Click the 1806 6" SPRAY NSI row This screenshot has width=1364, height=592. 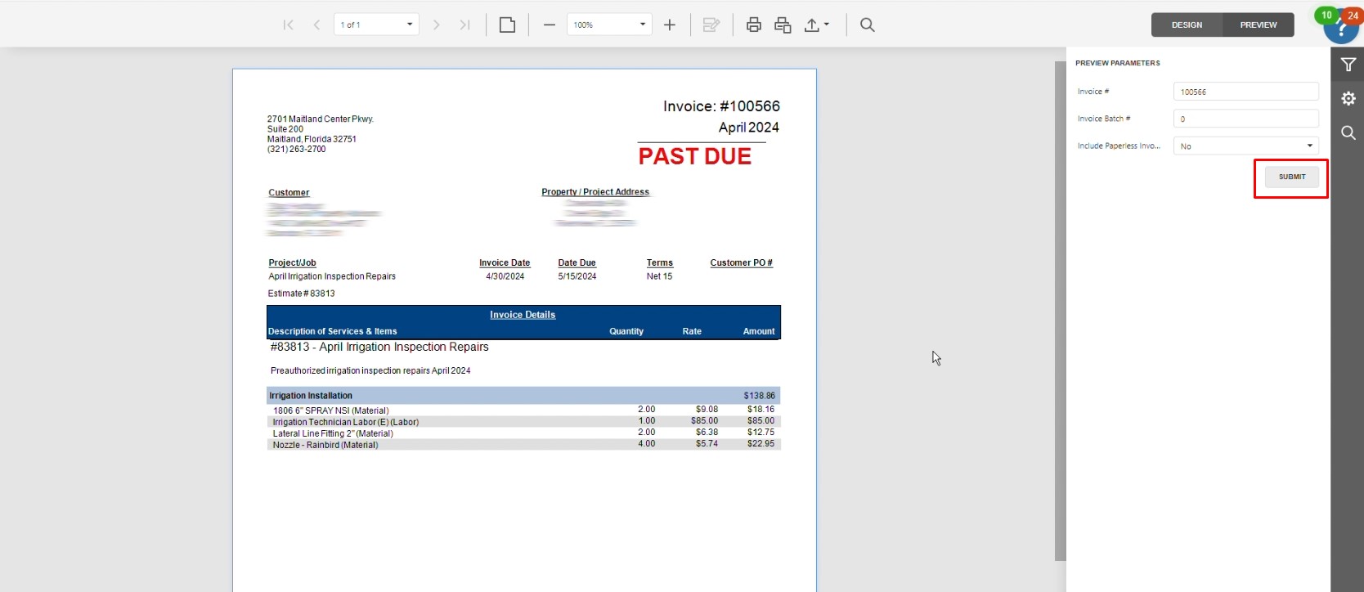point(523,410)
